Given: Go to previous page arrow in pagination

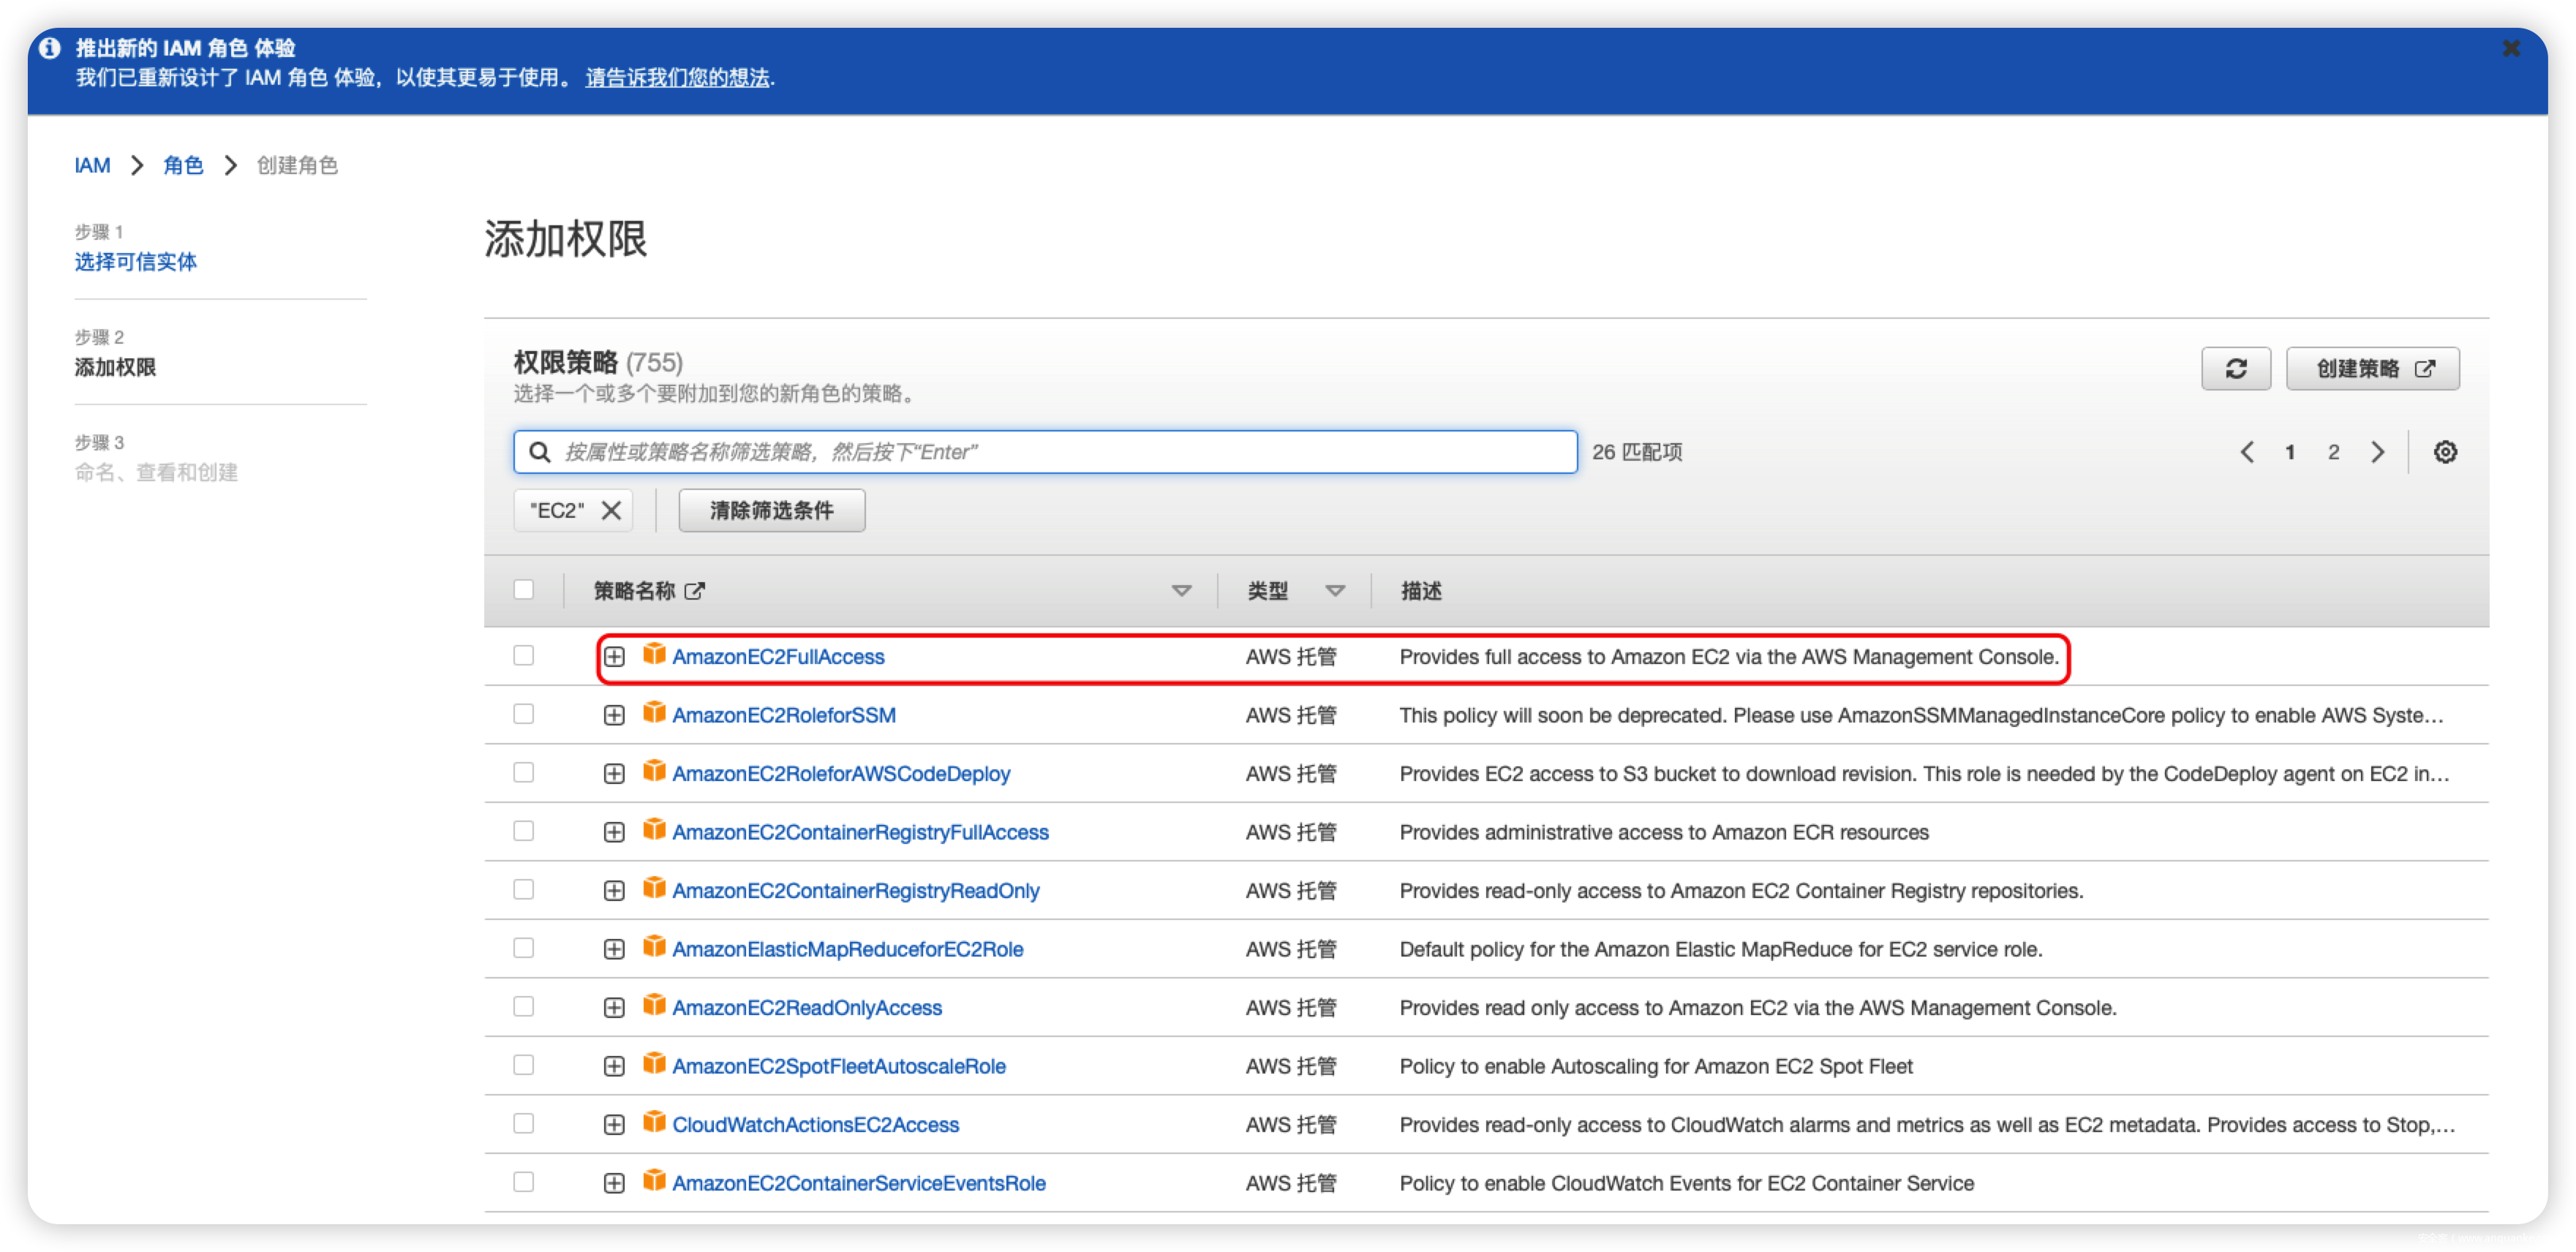Looking at the screenshot, I should click(x=2247, y=452).
